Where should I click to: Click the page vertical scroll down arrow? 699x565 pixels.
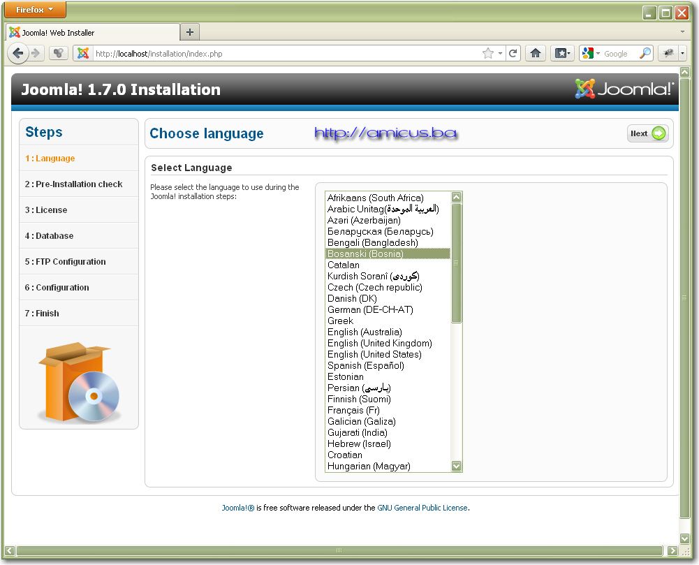pyautogui.click(x=685, y=538)
